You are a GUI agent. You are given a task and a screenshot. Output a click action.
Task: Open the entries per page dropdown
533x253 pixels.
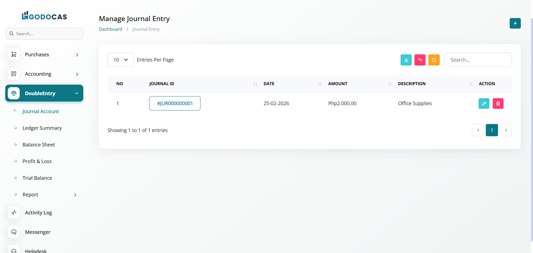coord(120,60)
